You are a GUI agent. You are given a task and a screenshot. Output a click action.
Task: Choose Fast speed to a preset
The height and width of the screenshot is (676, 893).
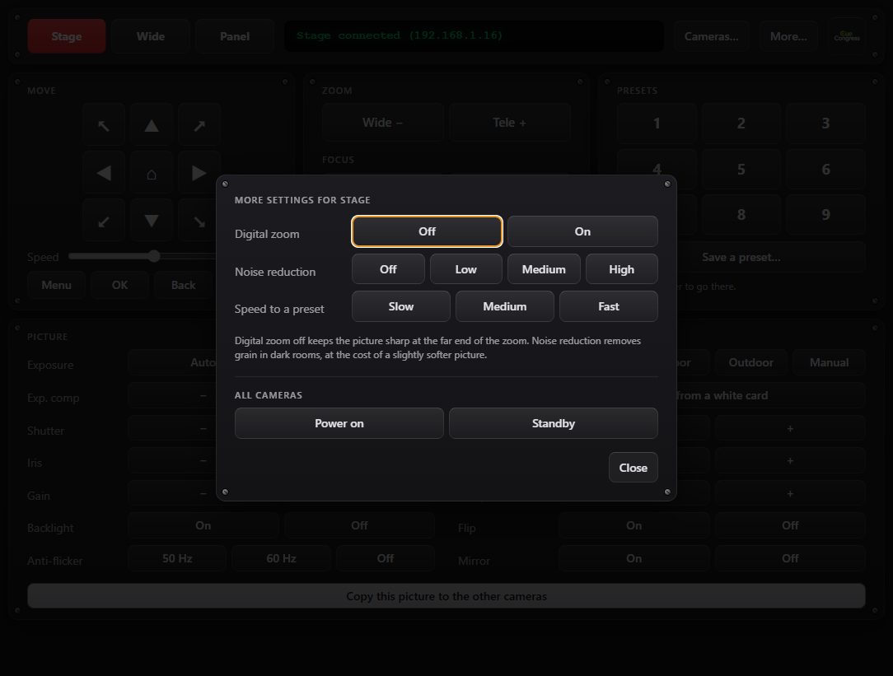[x=609, y=306]
